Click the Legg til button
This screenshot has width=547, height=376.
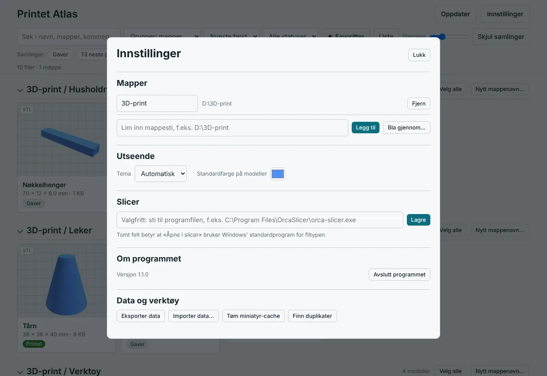[365, 128]
